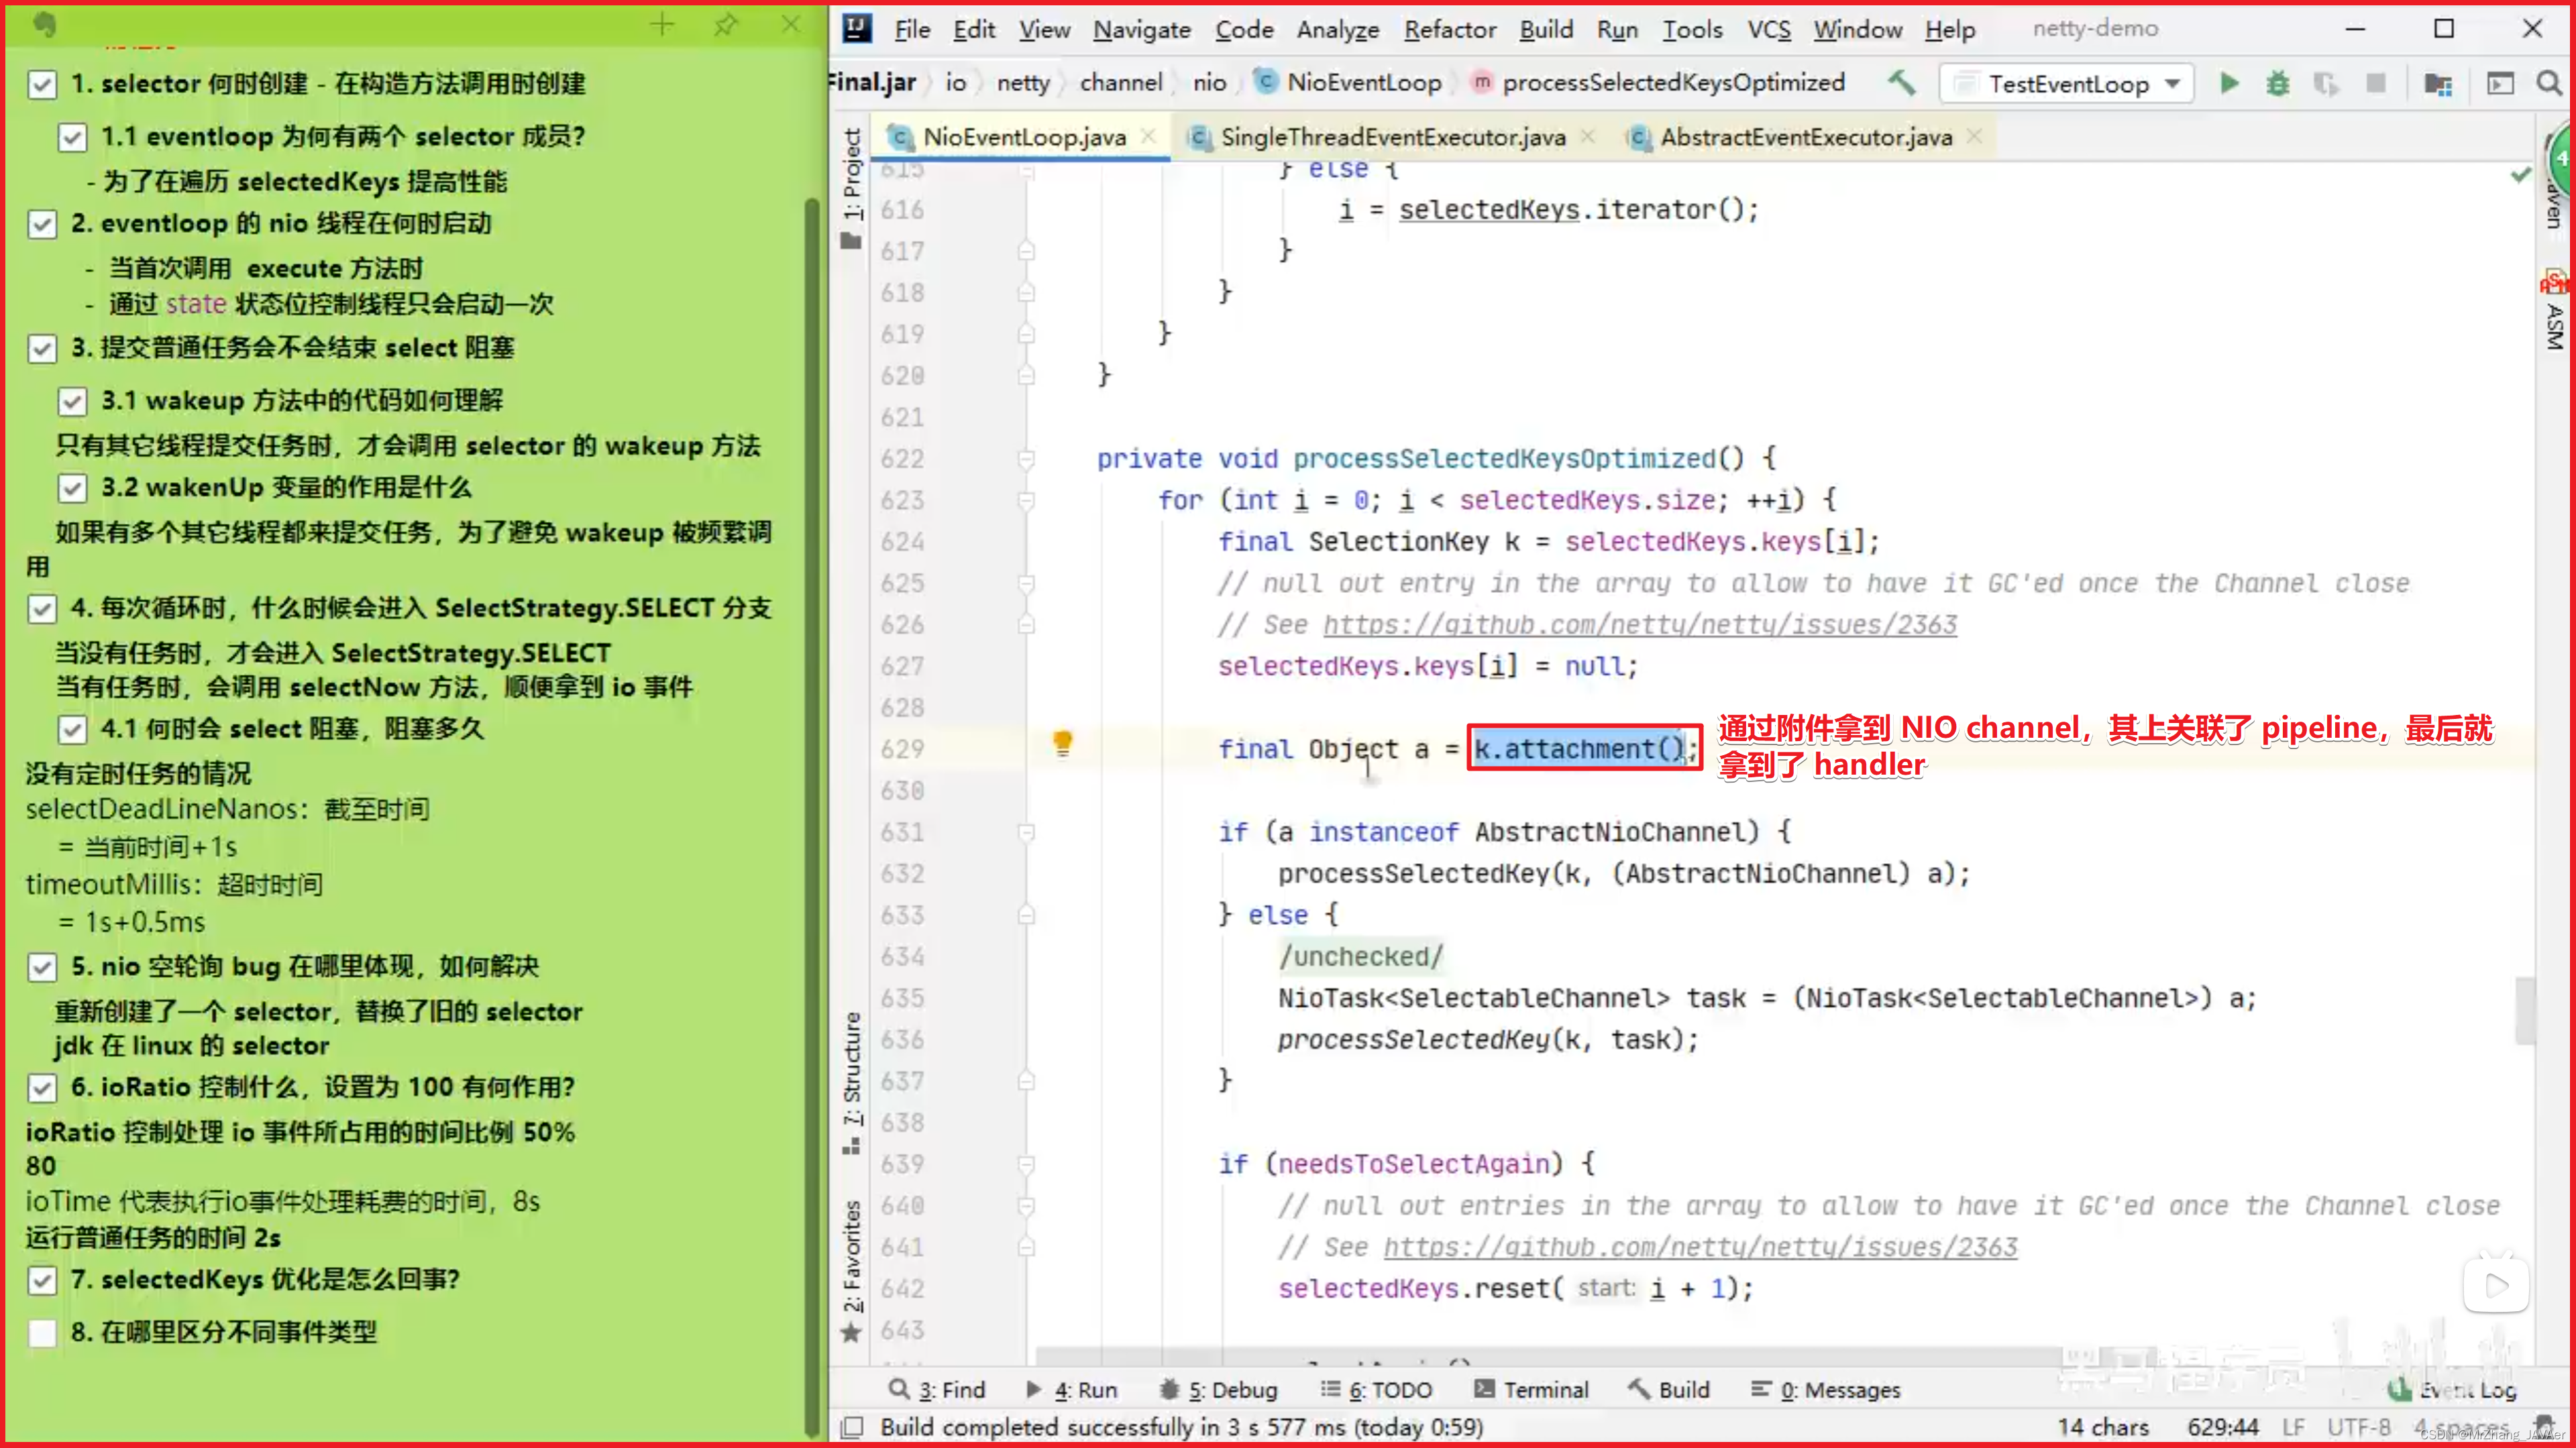This screenshot has height=1448, width=2576.
Task: Open the File menu
Action: [x=912, y=30]
